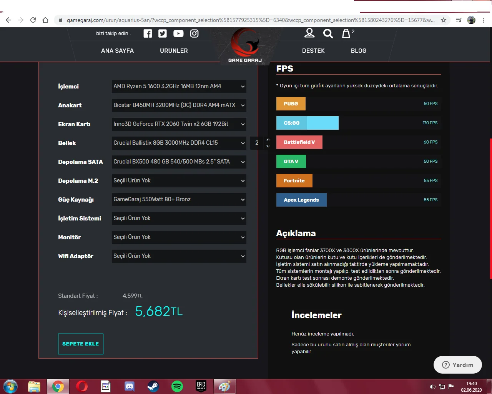Expand the Depolama SATA dropdown
The width and height of the screenshot is (492, 394).
179,162
